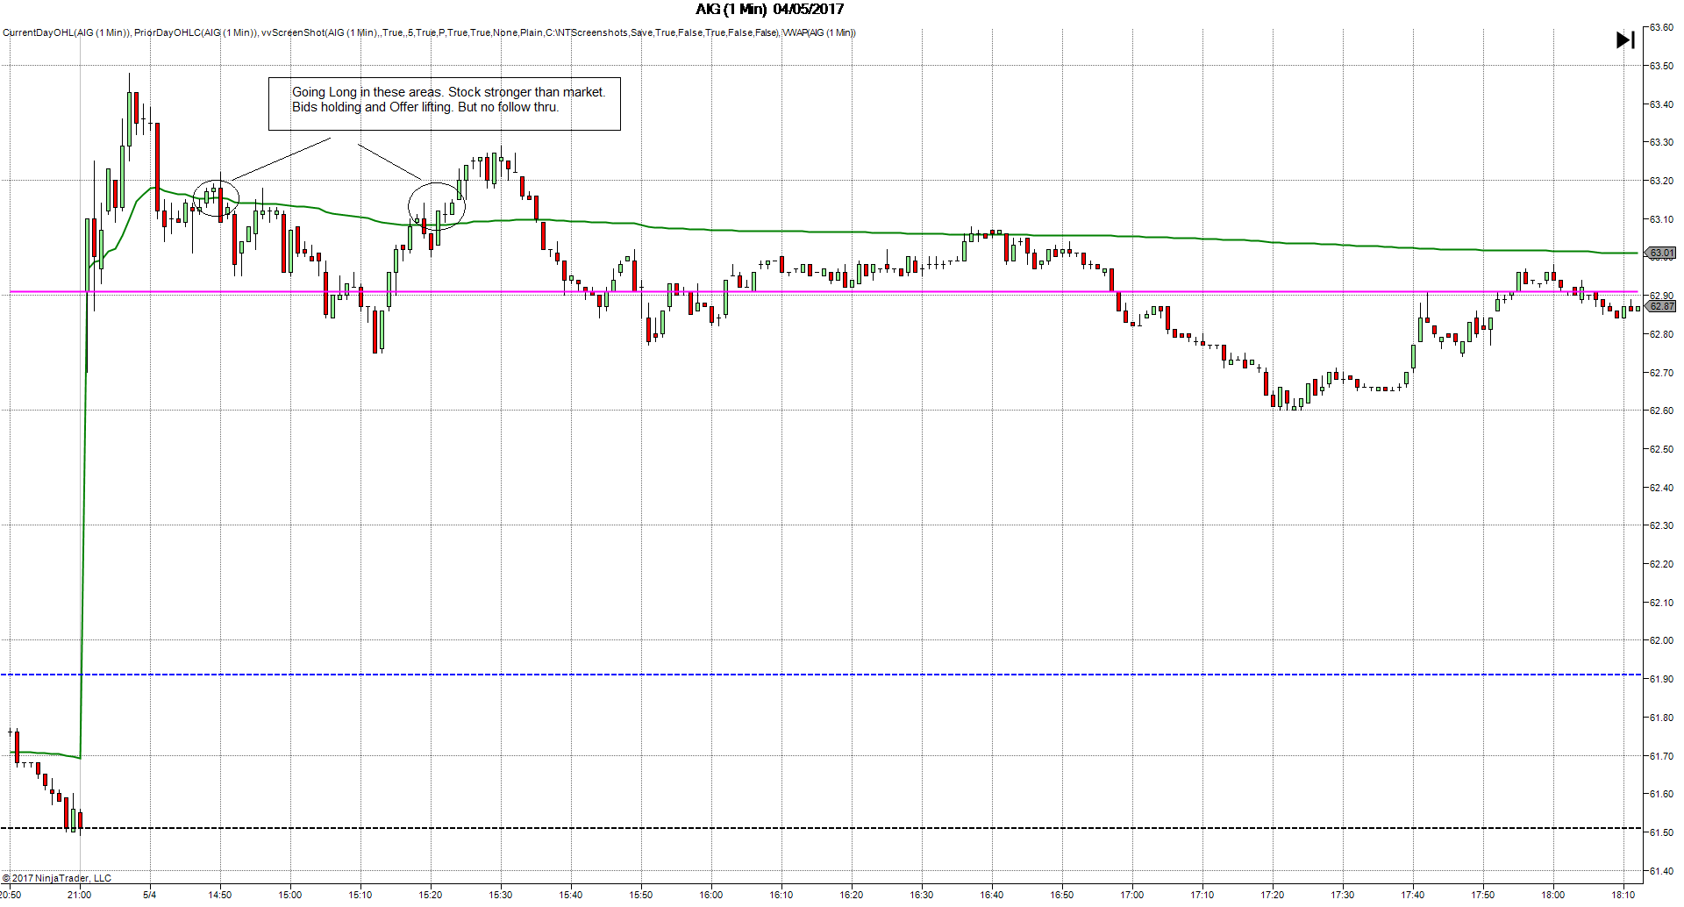Click the 16:00 time axis label
The height and width of the screenshot is (907, 1684).
click(x=711, y=895)
